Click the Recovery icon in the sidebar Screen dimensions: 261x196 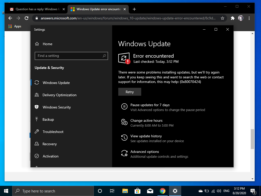coord(37,144)
